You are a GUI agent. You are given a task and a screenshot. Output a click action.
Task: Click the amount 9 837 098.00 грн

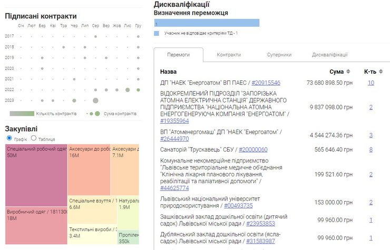pyautogui.click(x=331, y=107)
